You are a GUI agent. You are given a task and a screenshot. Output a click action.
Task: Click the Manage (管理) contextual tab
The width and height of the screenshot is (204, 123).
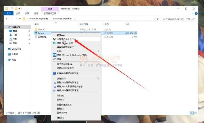(x=50, y=9)
